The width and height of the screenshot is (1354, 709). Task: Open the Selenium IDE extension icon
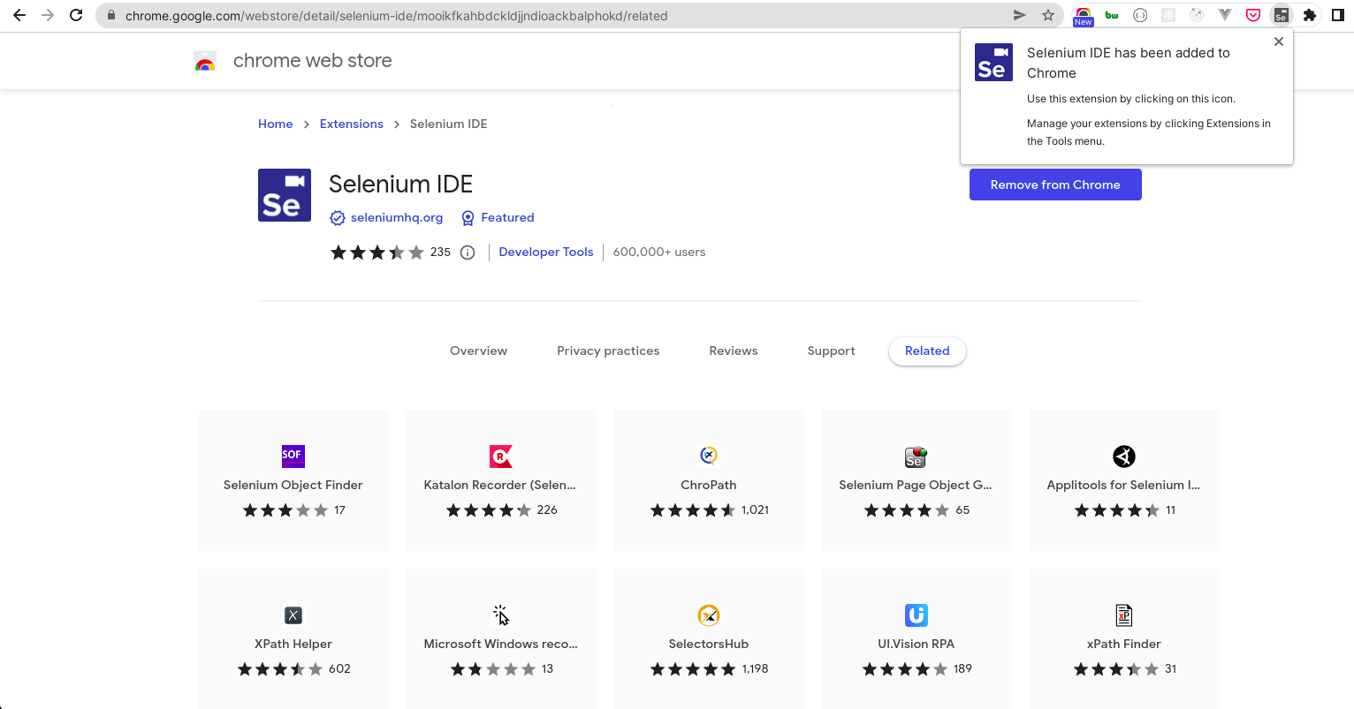[1282, 15]
